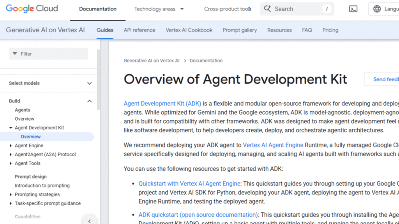Collapse the Build section
The height and width of the screenshot is (224, 399).
click(x=89, y=101)
